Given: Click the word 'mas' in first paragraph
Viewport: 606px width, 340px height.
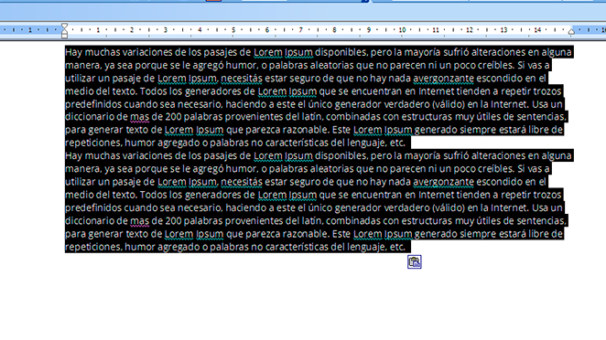Looking at the screenshot, I should pos(139,117).
